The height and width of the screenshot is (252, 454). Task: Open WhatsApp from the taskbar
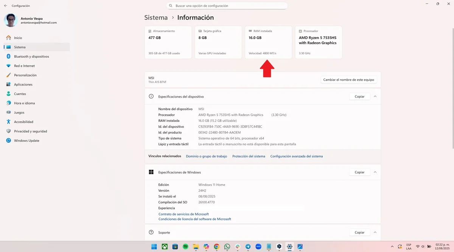click(227, 247)
